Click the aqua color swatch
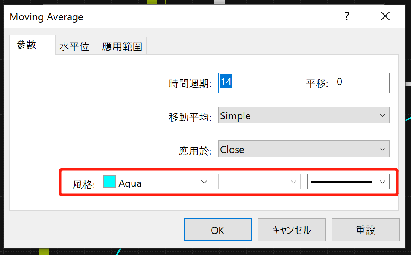 pos(109,182)
